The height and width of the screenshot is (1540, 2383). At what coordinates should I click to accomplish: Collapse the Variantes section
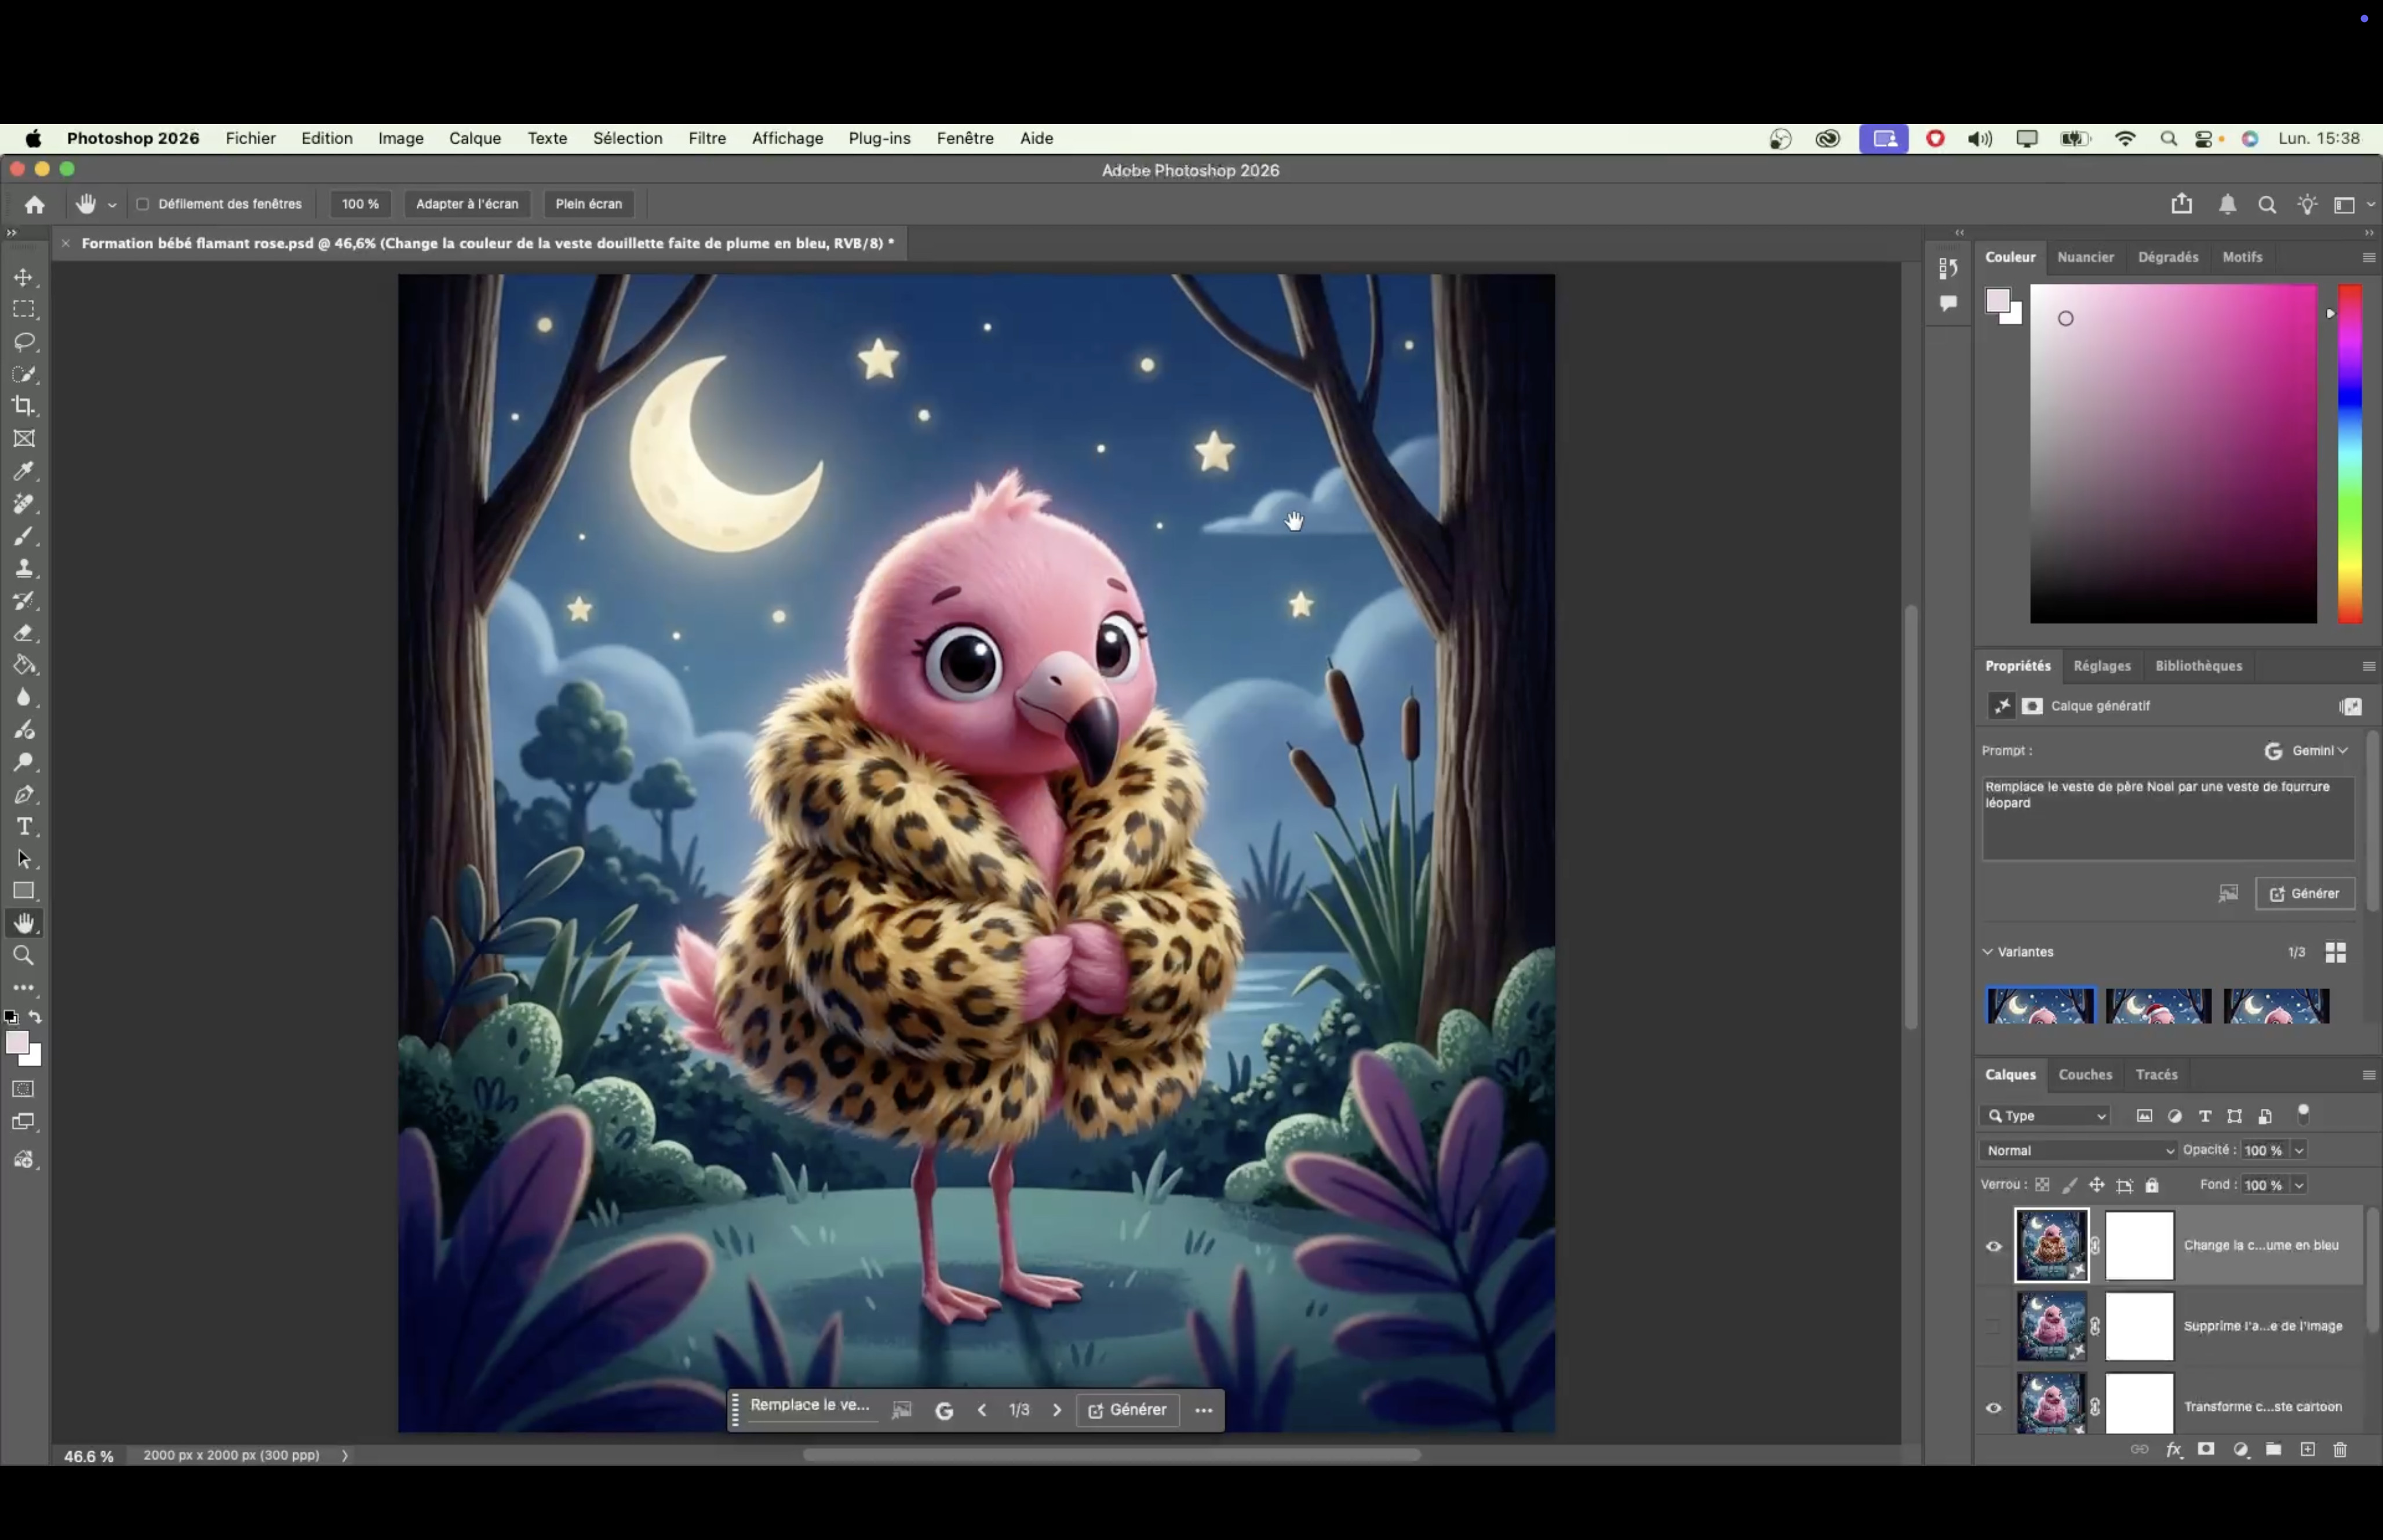point(1988,952)
